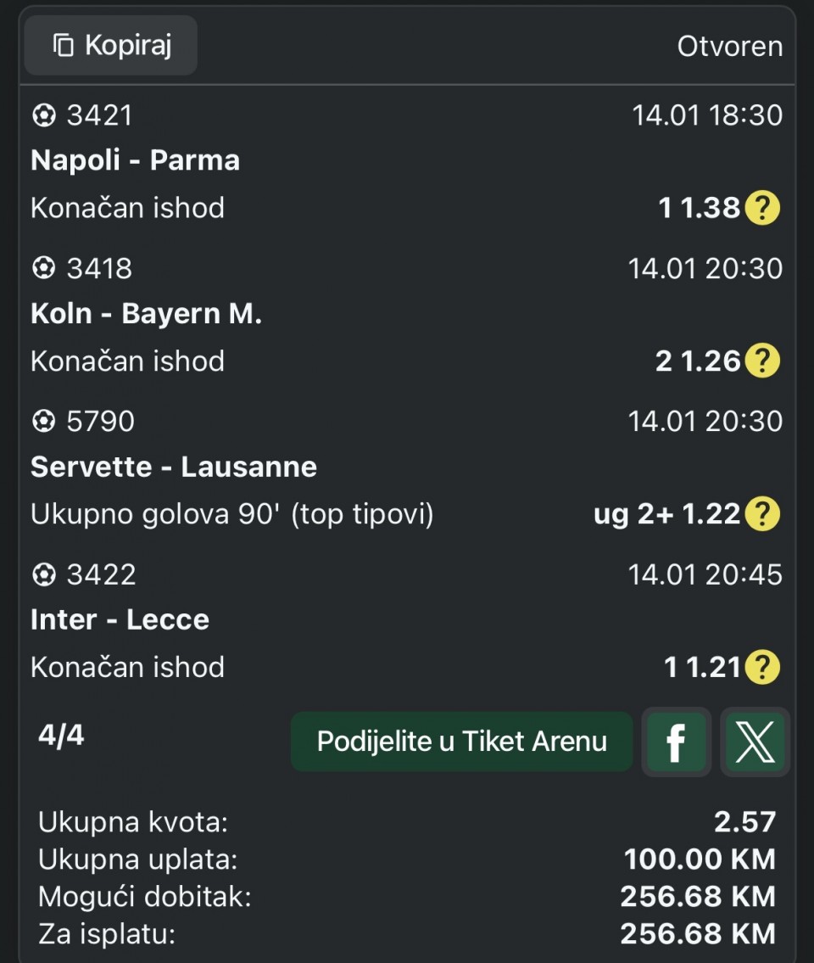Click the 4/4 matches counter
Screen dimensions: 814x963
pyautogui.click(x=61, y=735)
